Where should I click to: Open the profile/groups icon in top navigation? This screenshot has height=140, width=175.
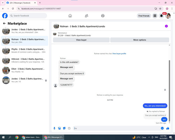tap(103, 16)
